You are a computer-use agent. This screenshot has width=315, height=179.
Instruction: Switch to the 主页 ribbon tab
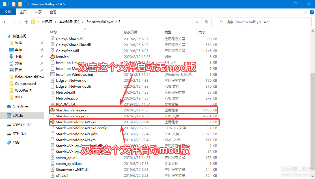23,12
